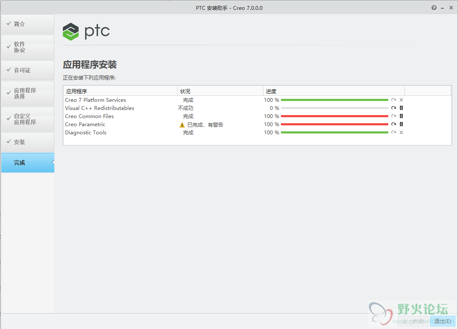Click the 退出(E) button

coord(443,321)
